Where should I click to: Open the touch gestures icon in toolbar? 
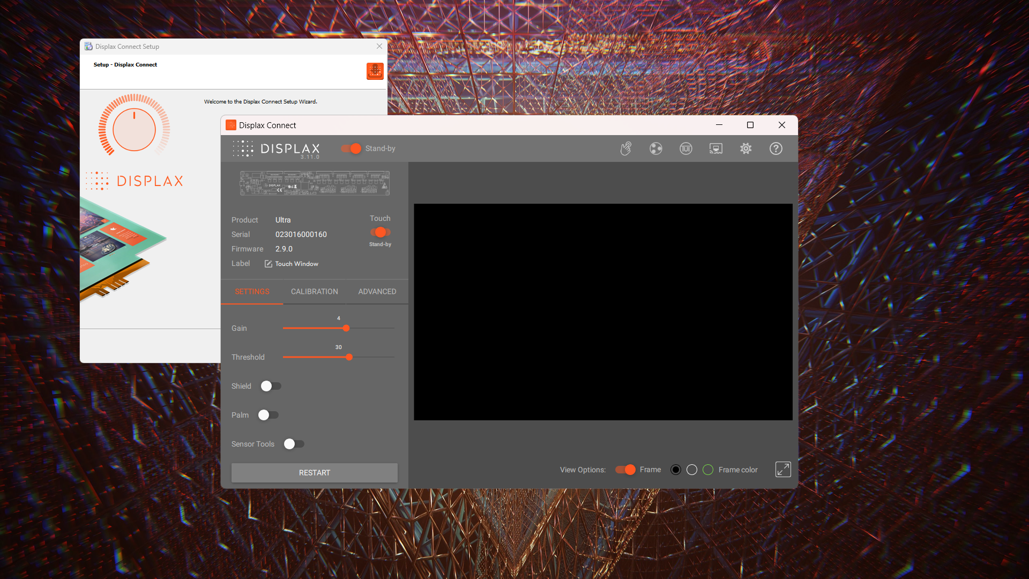pyautogui.click(x=625, y=149)
